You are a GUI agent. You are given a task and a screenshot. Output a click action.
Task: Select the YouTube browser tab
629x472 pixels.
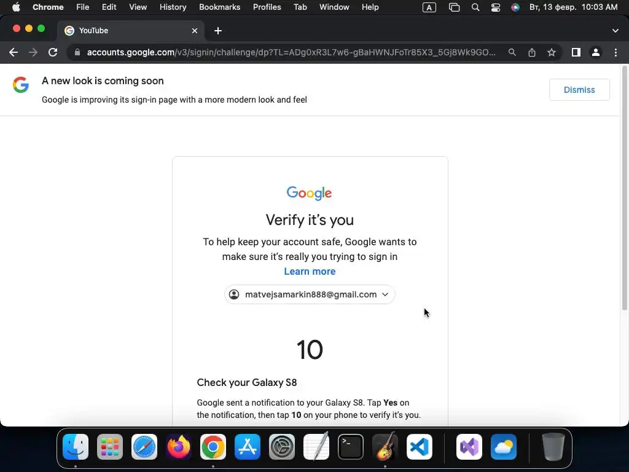131,31
